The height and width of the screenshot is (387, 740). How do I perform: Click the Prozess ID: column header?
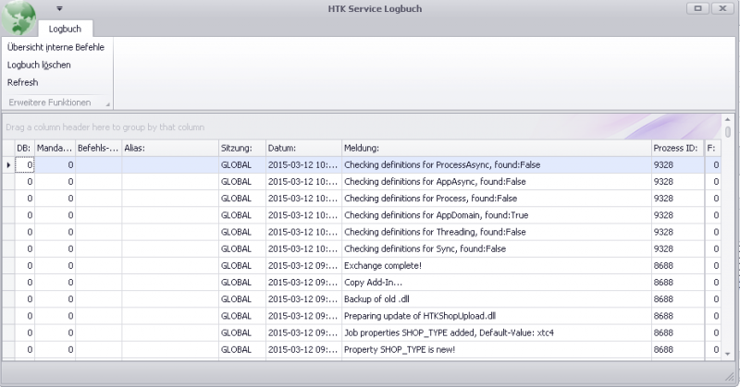click(676, 148)
